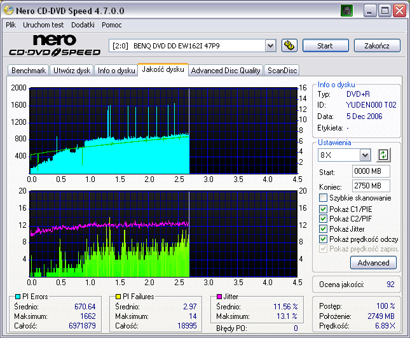Click the PI Errors upper graph
This screenshot has width=410, height=338.
tap(163, 131)
